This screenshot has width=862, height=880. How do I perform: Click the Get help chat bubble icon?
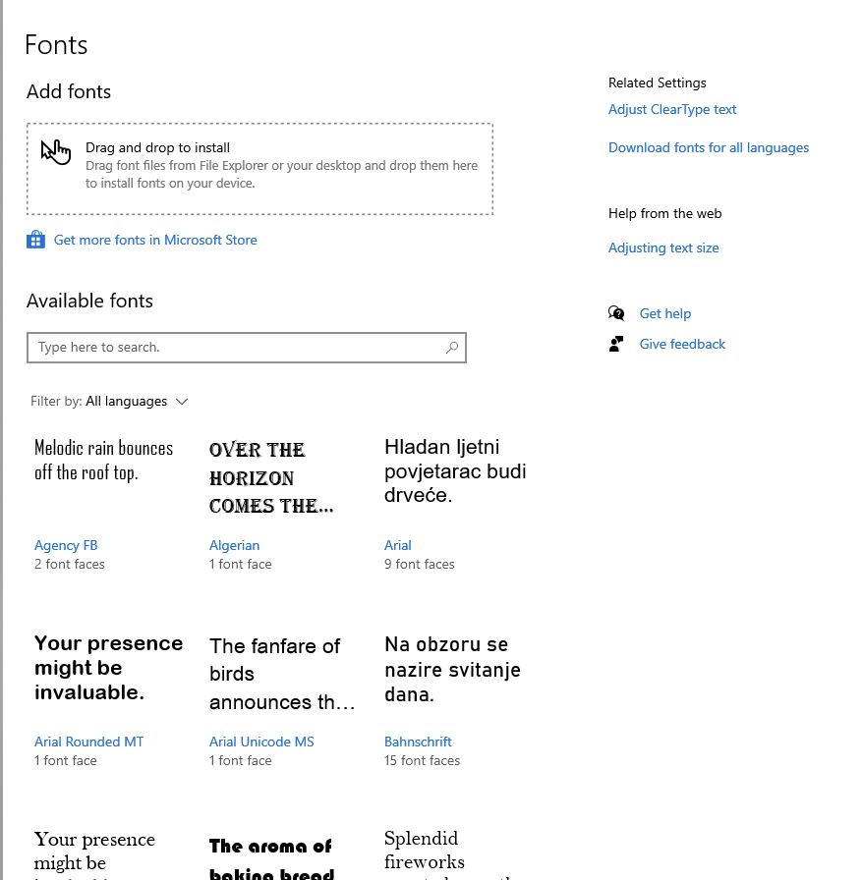pos(616,312)
